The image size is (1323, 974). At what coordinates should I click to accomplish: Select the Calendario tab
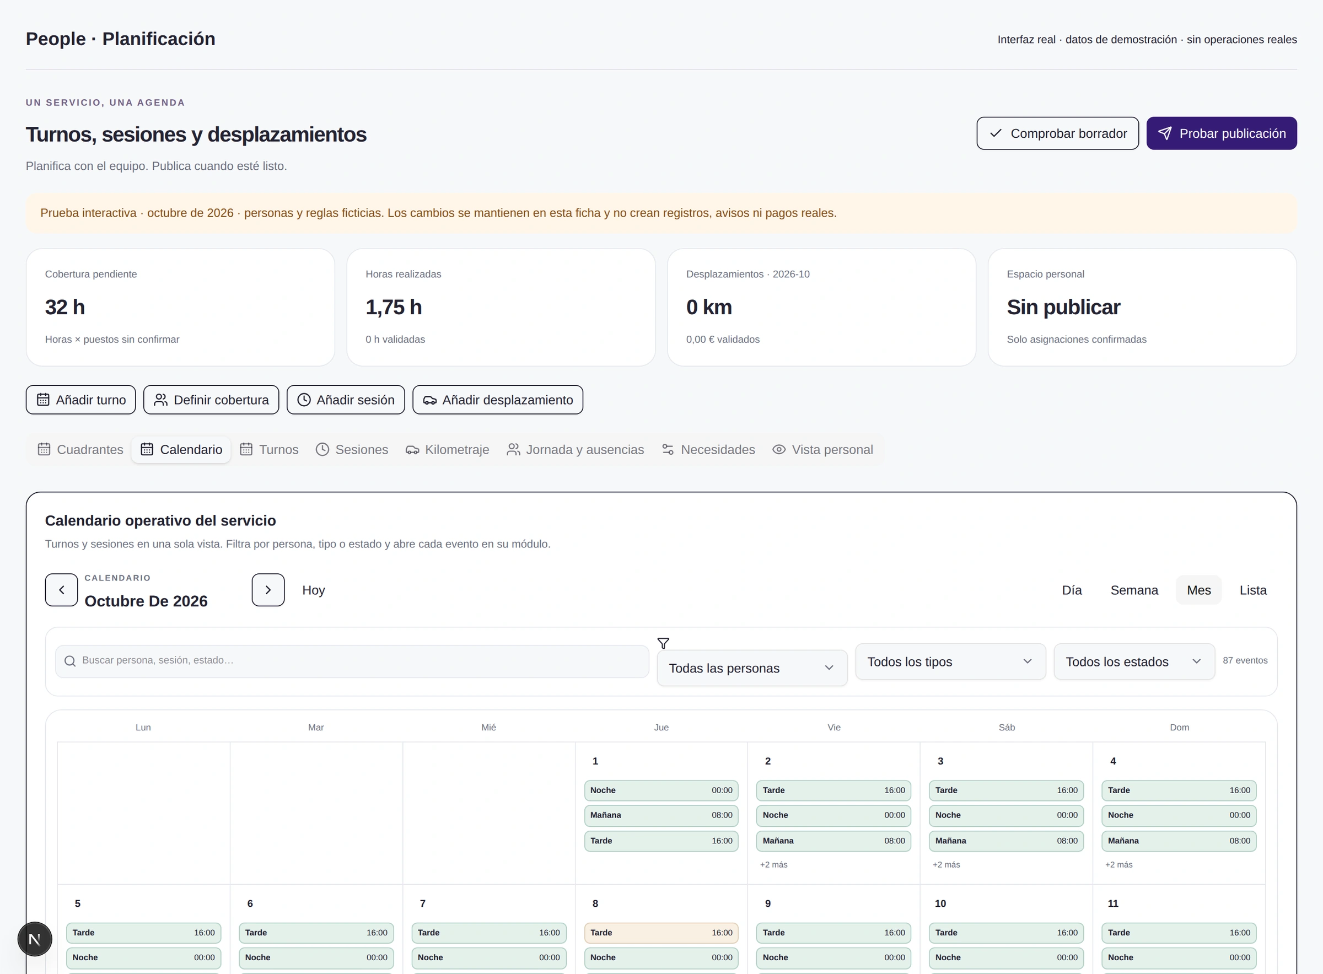click(181, 449)
